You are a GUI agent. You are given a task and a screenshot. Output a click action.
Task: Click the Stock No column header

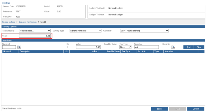145,52
